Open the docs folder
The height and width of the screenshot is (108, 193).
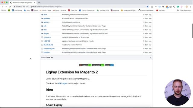[45, 15]
